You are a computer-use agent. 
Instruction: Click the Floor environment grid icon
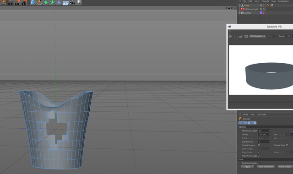[x=65, y=3]
